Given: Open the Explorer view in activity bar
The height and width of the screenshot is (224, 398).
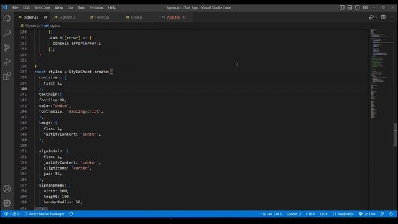Looking at the screenshot, I should click(x=7, y=19).
